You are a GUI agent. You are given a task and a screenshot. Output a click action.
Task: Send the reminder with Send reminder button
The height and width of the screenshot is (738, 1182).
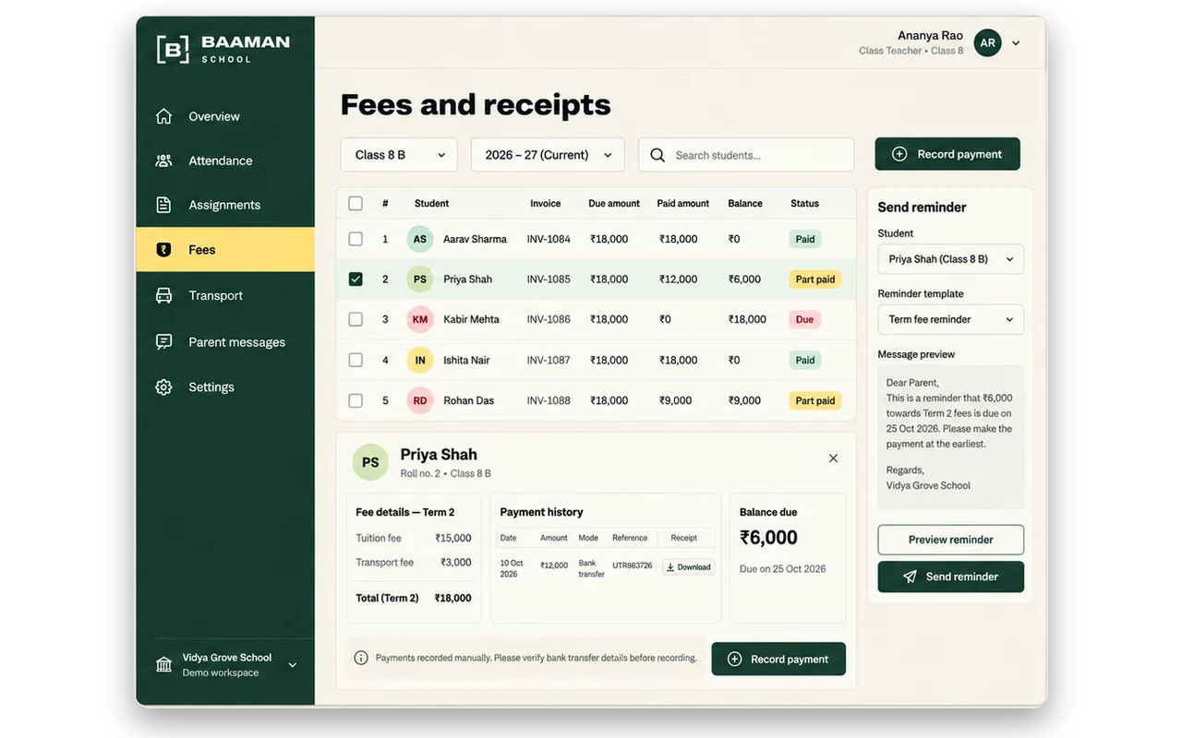click(x=950, y=577)
